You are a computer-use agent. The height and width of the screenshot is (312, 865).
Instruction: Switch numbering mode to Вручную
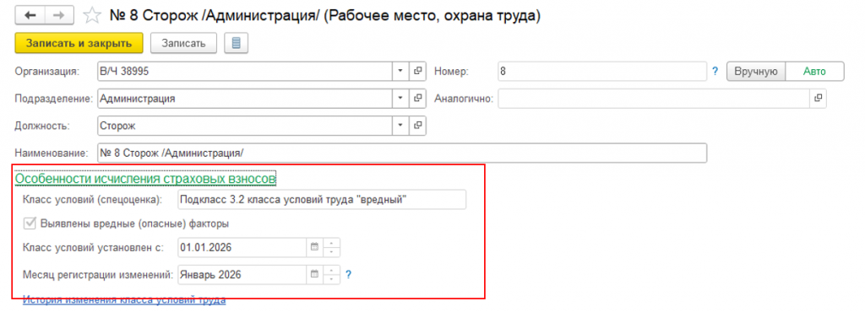[756, 72]
